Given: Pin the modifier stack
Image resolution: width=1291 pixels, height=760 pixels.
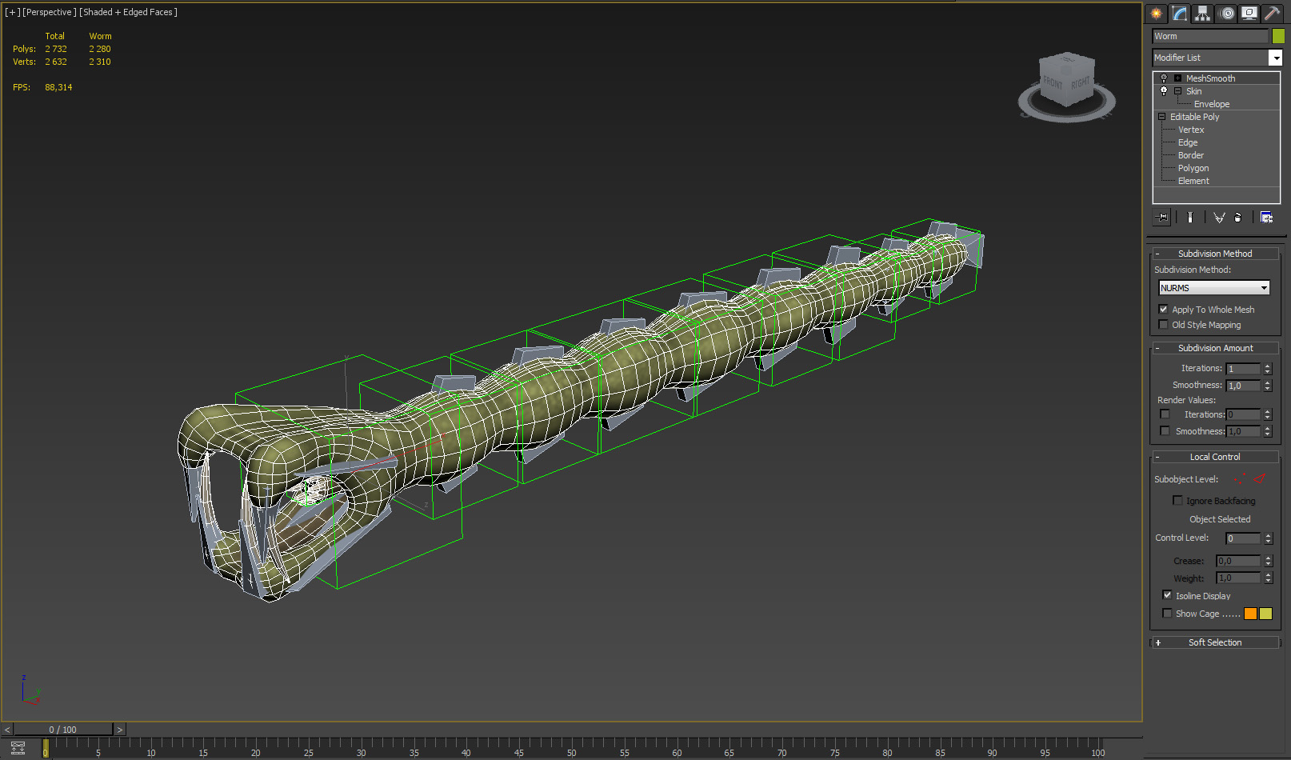Looking at the screenshot, I should coord(1161,217).
